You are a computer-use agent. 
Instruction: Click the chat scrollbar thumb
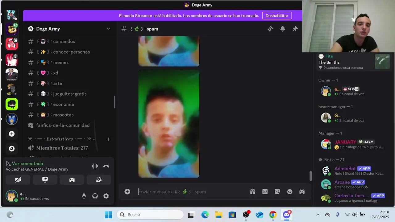[x=310, y=176]
